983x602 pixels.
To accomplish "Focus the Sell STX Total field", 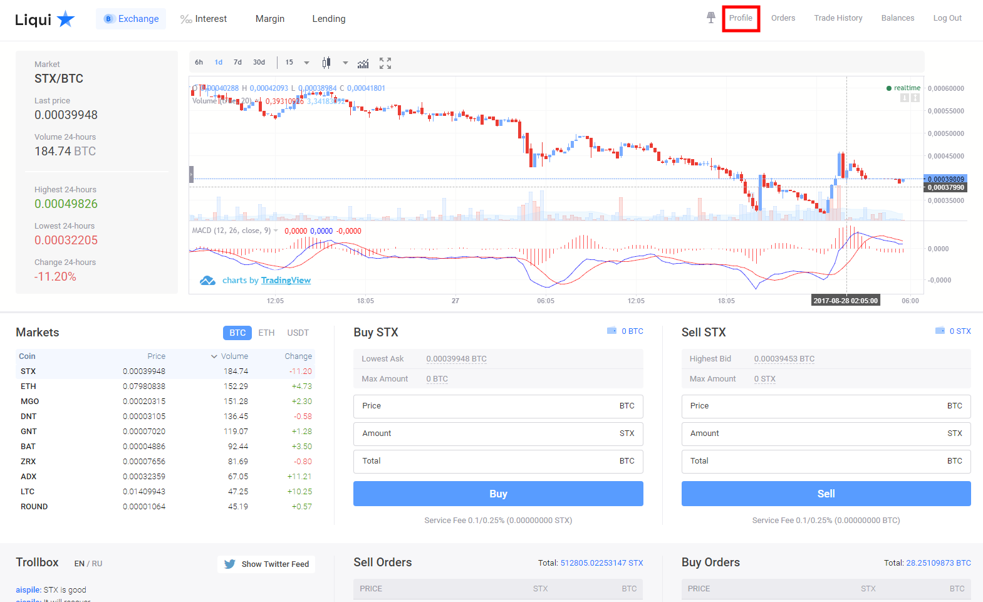I will [826, 462].
